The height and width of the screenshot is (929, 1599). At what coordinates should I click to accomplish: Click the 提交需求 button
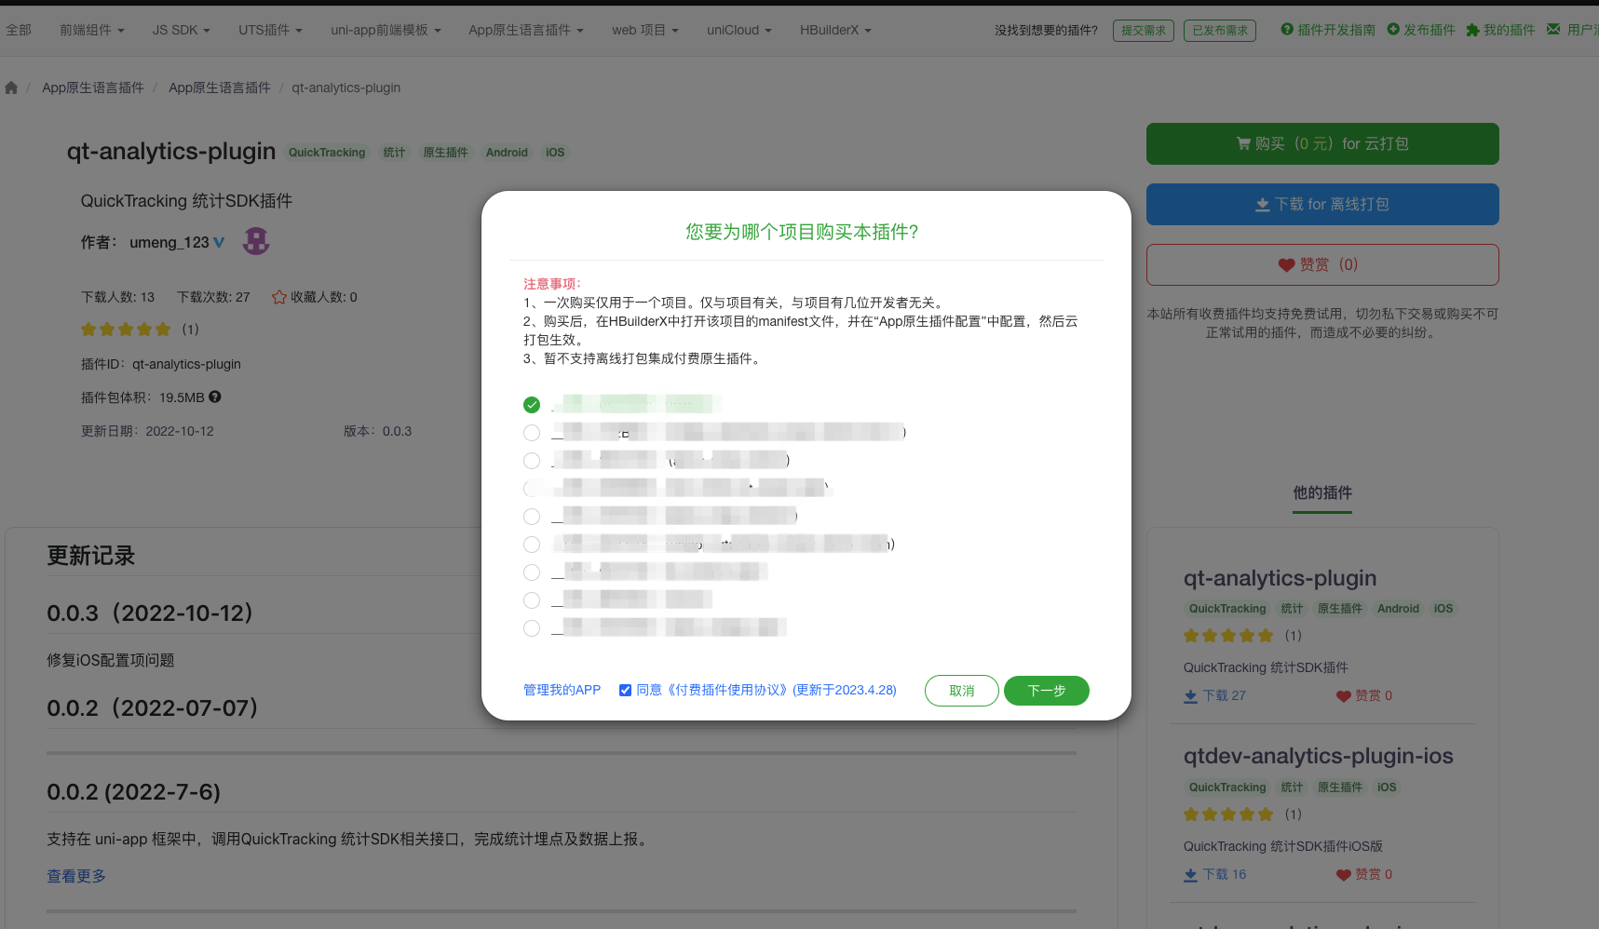(1144, 31)
